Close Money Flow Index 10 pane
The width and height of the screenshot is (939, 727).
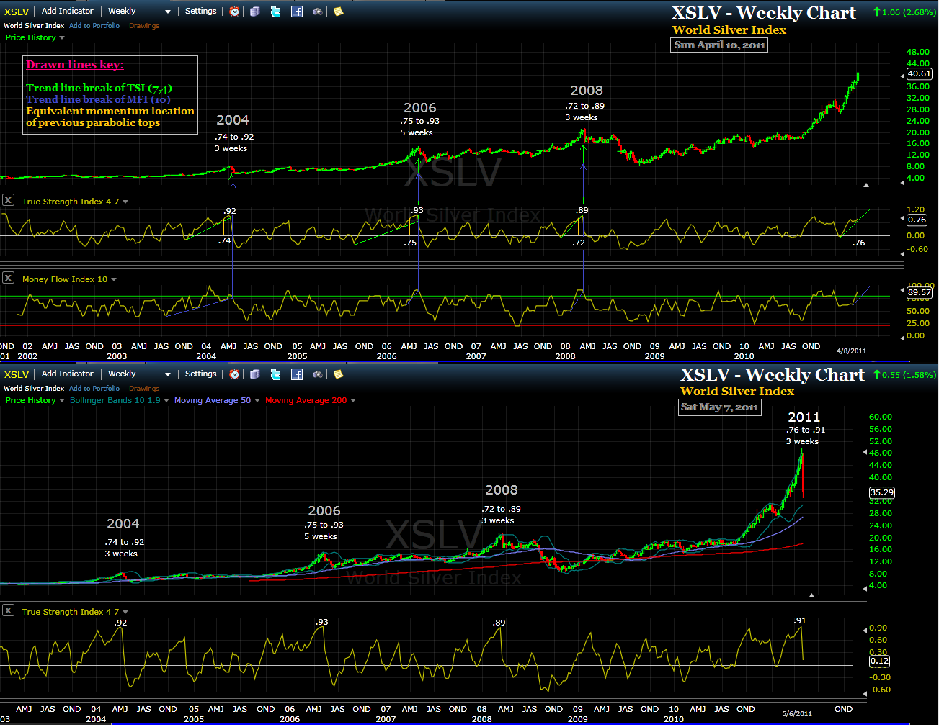click(x=8, y=278)
